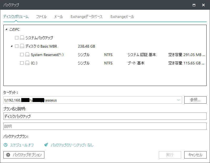Click the volume icon for (C:)
Screen dimensions: 210x163
pyautogui.click(x=27, y=63)
